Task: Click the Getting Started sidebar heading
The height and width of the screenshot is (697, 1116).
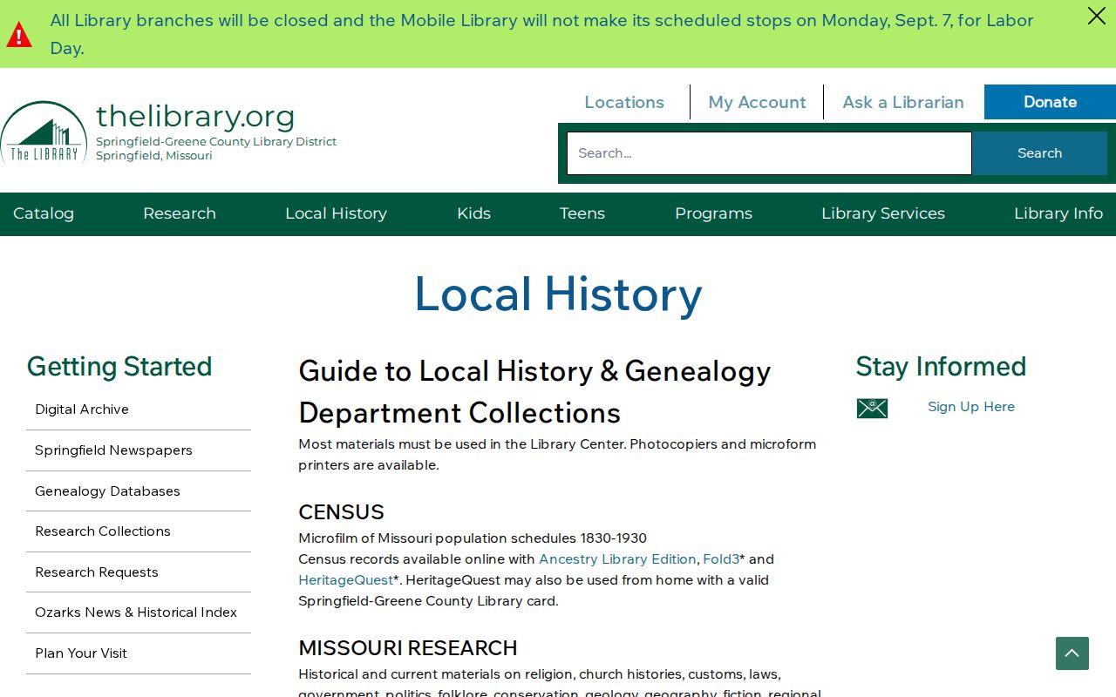Action: [119, 367]
